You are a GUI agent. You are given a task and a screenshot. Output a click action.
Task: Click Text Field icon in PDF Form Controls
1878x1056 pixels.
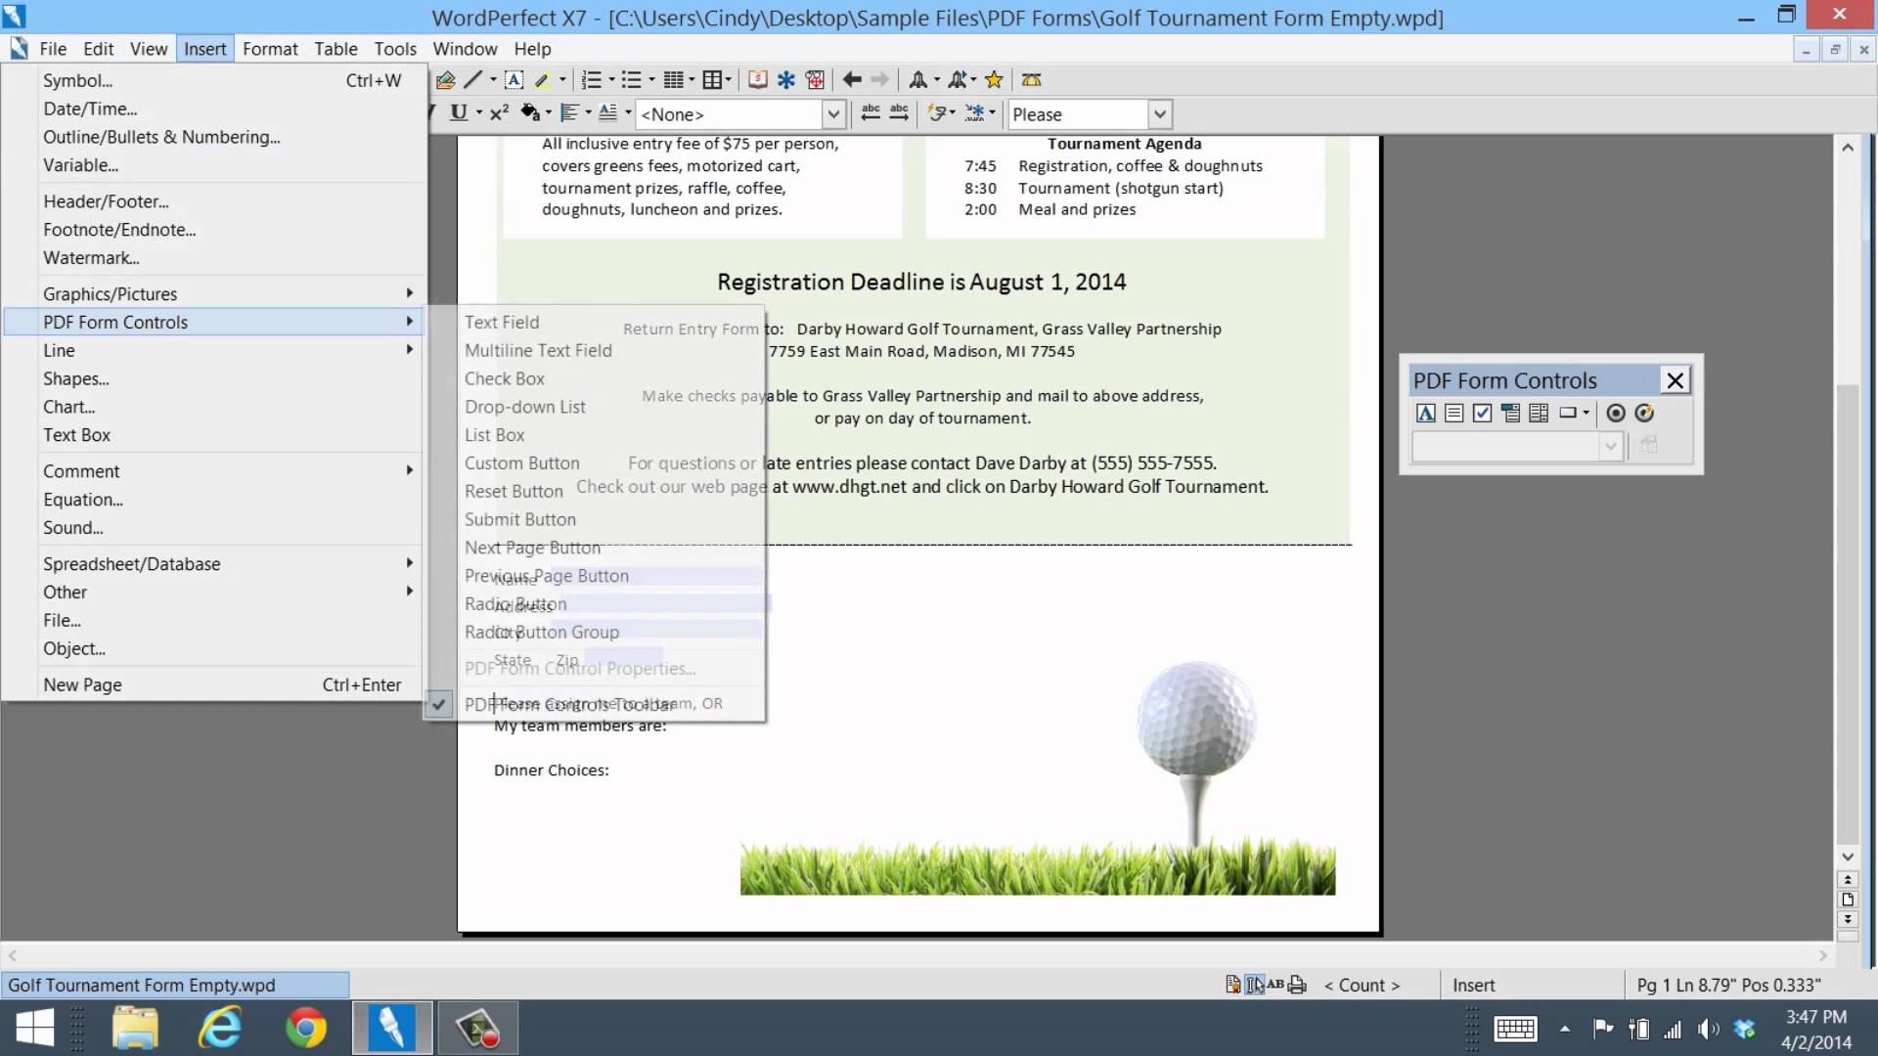pyautogui.click(x=1426, y=414)
